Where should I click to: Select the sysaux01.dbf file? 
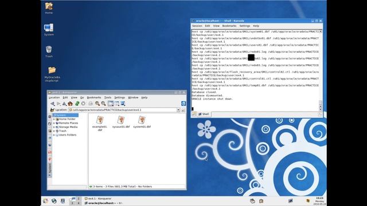point(121,122)
